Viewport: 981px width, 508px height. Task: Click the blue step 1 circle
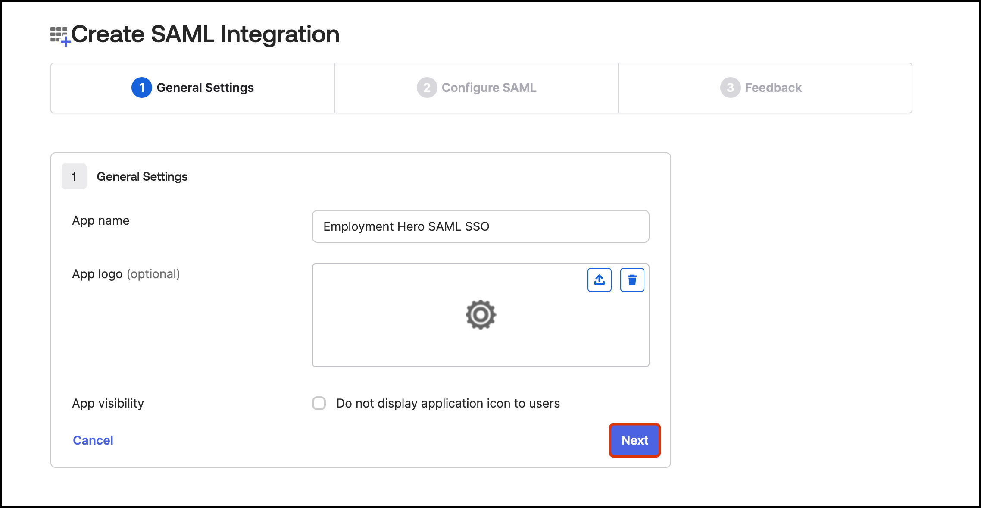point(141,88)
